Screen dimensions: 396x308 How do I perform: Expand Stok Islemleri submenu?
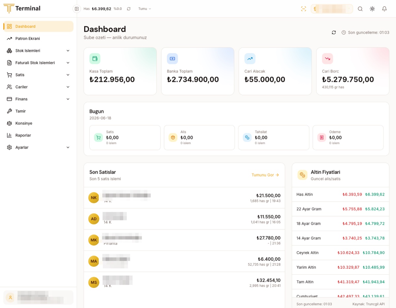pos(38,51)
